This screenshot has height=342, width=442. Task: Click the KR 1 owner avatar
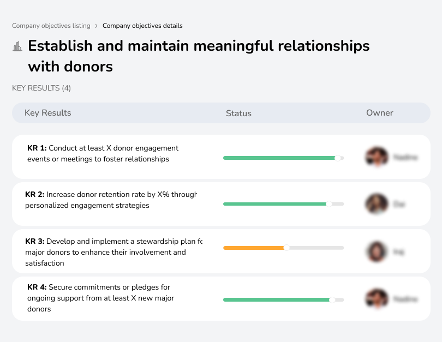click(377, 157)
